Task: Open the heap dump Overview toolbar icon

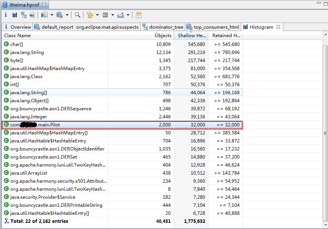Action: pyautogui.click(x=6, y=15)
